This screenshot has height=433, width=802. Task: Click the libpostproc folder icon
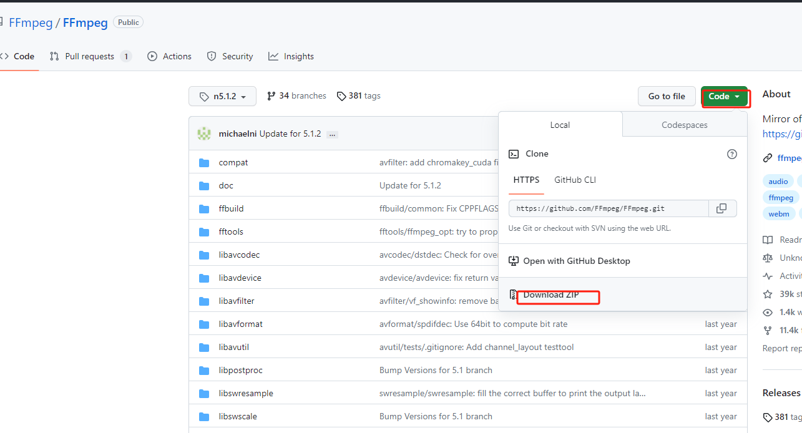[204, 370]
